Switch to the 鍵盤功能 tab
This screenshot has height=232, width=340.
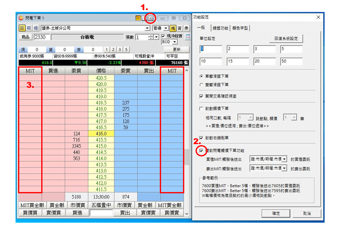click(x=220, y=28)
